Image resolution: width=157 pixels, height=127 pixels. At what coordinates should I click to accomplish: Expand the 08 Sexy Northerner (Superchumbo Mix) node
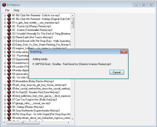point(5,111)
